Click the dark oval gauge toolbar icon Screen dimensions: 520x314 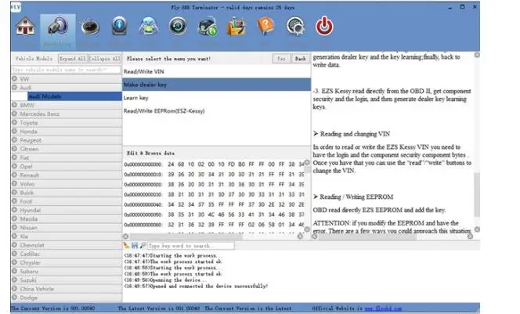point(90,27)
